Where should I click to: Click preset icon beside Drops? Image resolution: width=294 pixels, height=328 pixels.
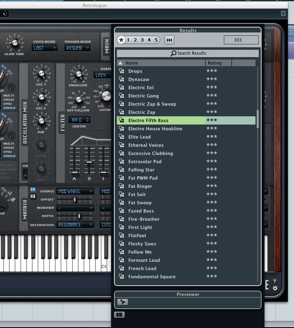pyautogui.click(x=121, y=71)
